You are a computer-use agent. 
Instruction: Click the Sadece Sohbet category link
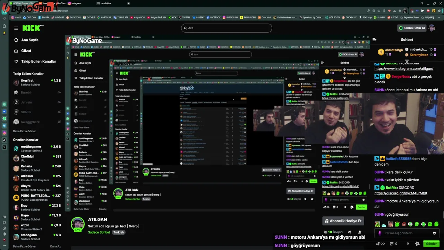(x=99, y=232)
